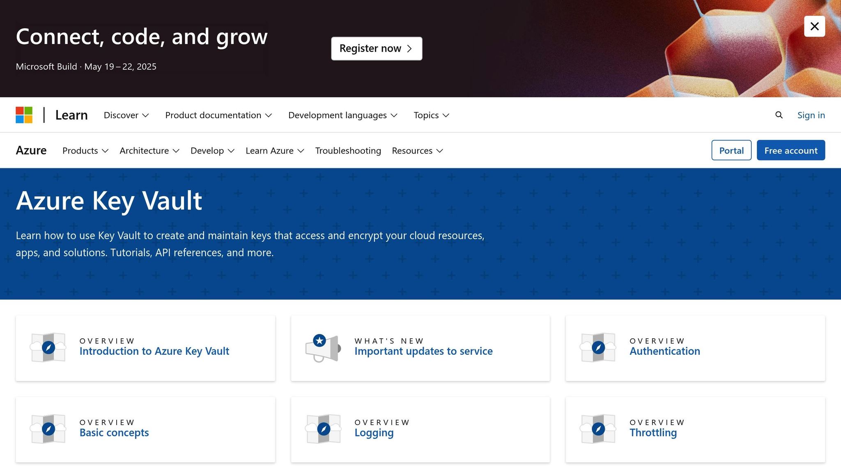Viewport: 841px width, 473px height.
Task: Click the Throttling card compass icon
Action: [x=598, y=429]
